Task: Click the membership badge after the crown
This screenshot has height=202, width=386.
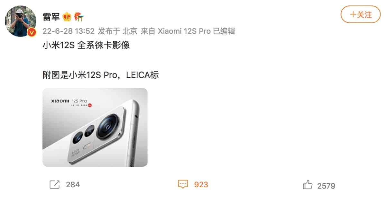Action: click(x=79, y=17)
